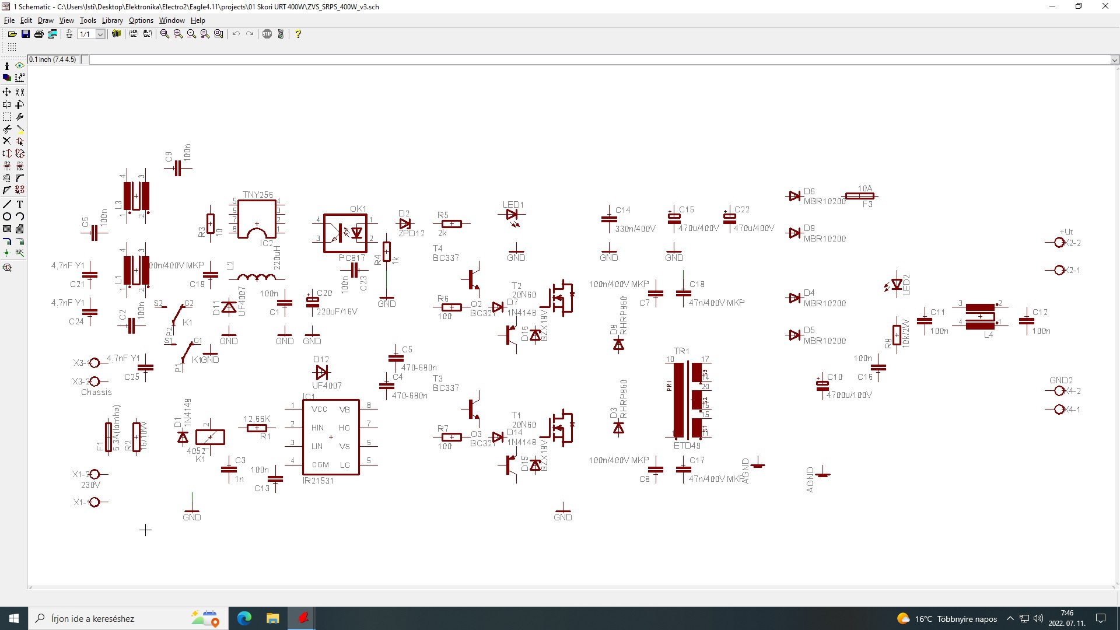Screen dimensions: 1120x630
Task: Open the sheet selector 1/1 dropdown
Action: [x=100, y=34]
